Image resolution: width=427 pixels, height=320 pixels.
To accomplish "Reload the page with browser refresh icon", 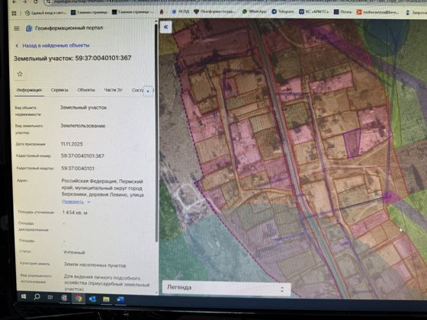I will point(36,2).
